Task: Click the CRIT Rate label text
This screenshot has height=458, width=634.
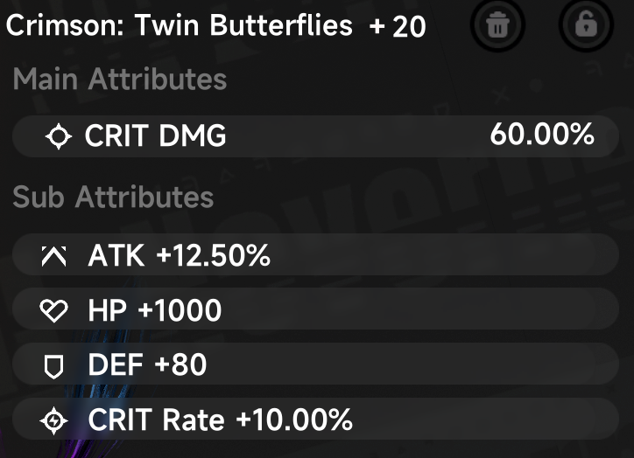Action: point(156,420)
